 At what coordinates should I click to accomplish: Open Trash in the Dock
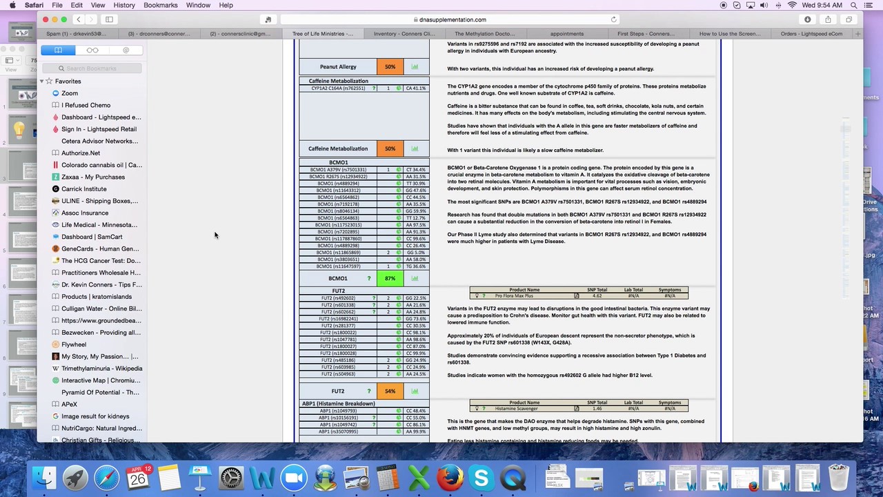(838, 478)
